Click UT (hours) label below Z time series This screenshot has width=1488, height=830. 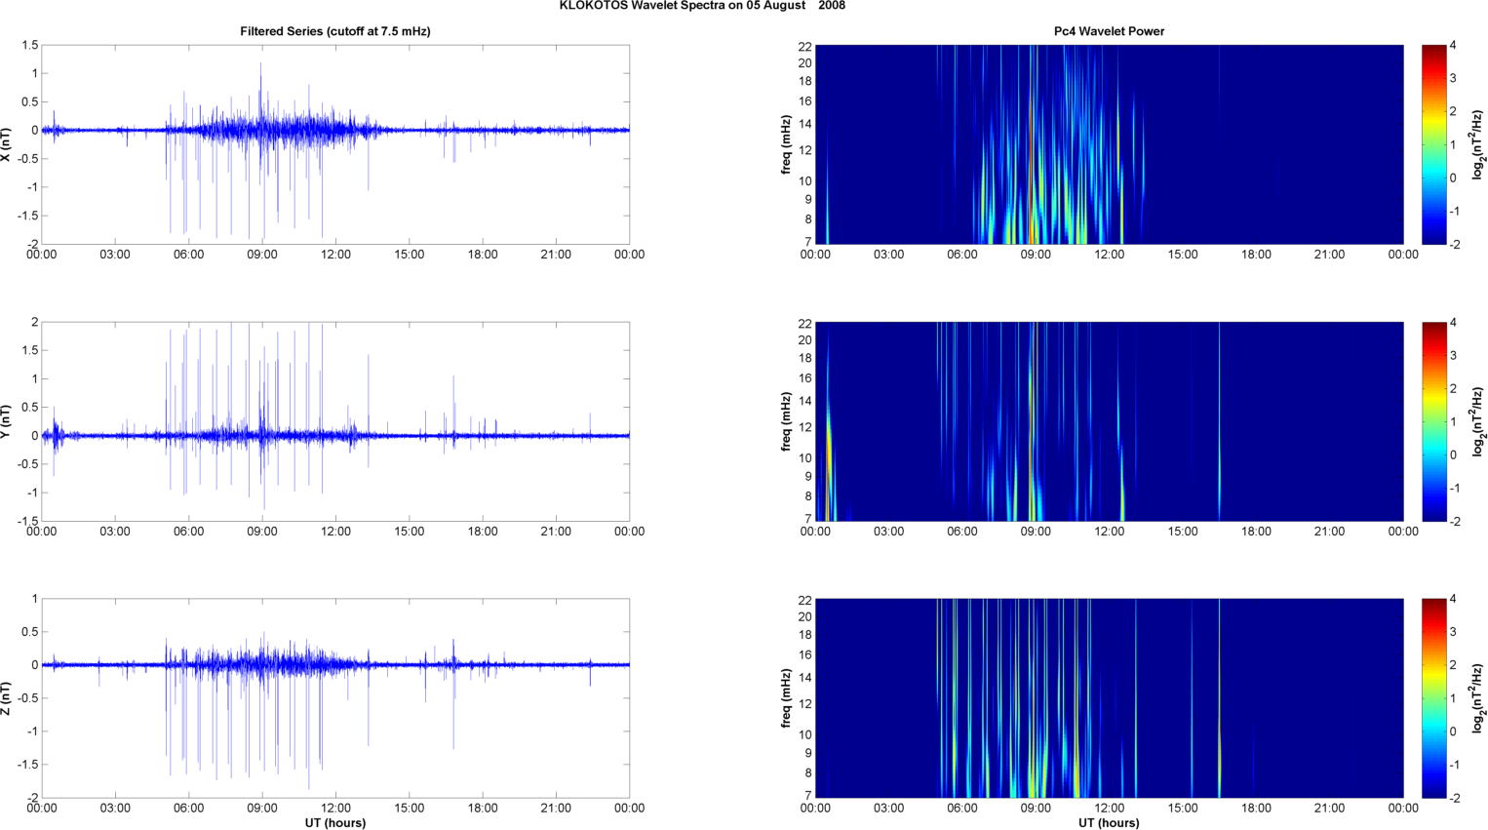[334, 822]
